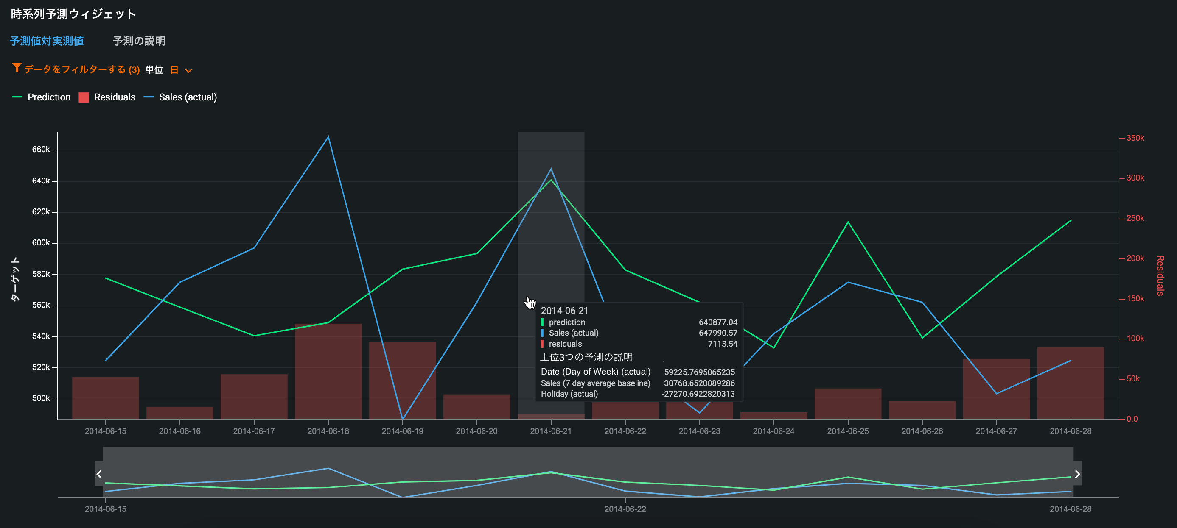Image resolution: width=1177 pixels, height=528 pixels.
Task: Open the 単位 日 resolution dropdown
Action: (x=174, y=70)
